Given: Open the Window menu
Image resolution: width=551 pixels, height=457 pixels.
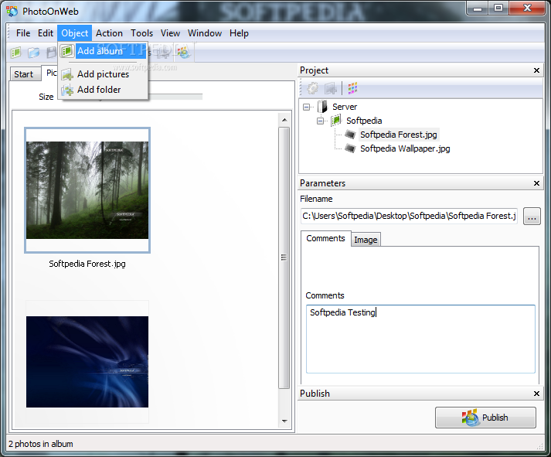Looking at the screenshot, I should tap(205, 33).
